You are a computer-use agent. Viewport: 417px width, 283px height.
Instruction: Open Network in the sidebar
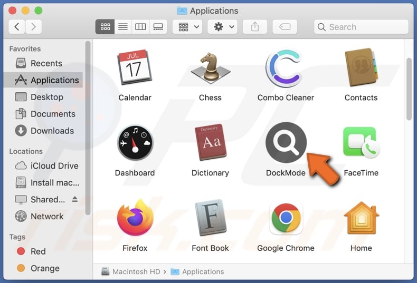click(x=44, y=217)
